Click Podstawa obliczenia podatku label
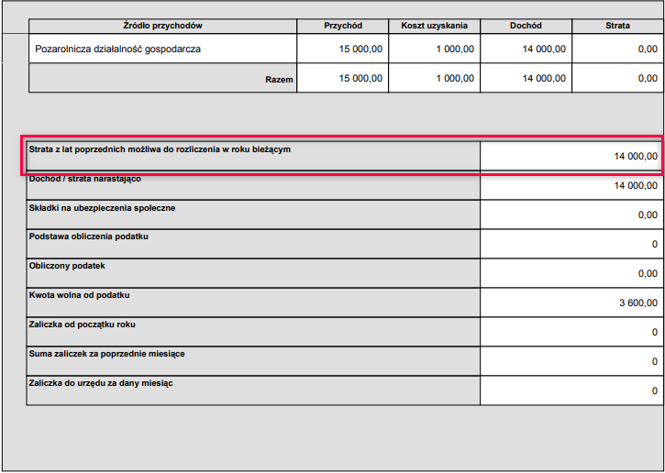The width and height of the screenshot is (665, 473). 89,236
